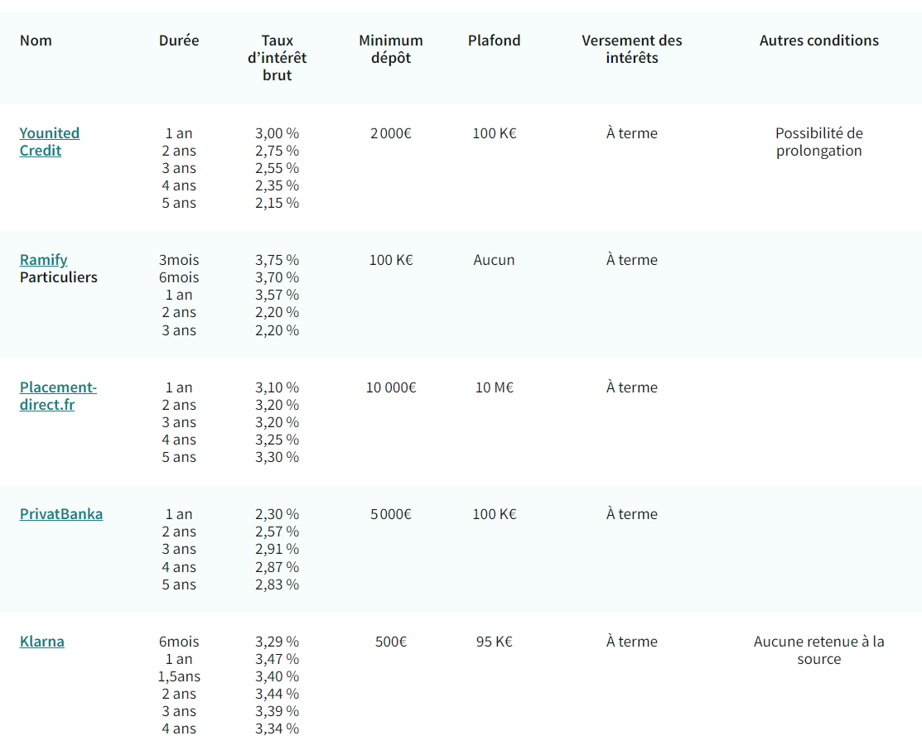
Task: Open the Klarna link
Action: tap(41, 642)
